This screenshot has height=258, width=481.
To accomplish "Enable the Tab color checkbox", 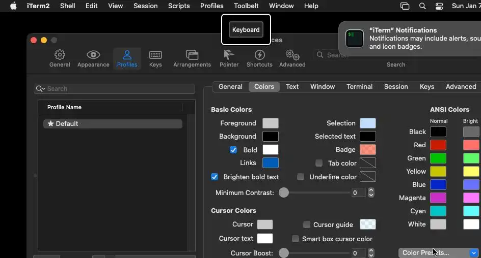I will click(x=319, y=163).
